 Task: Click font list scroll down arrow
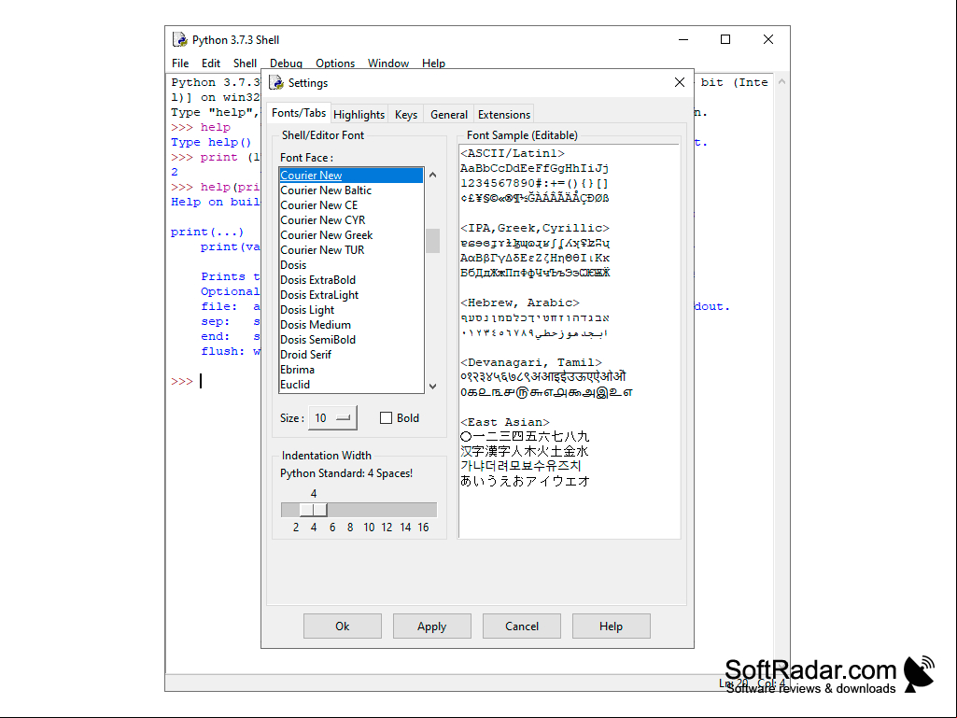[x=432, y=387]
